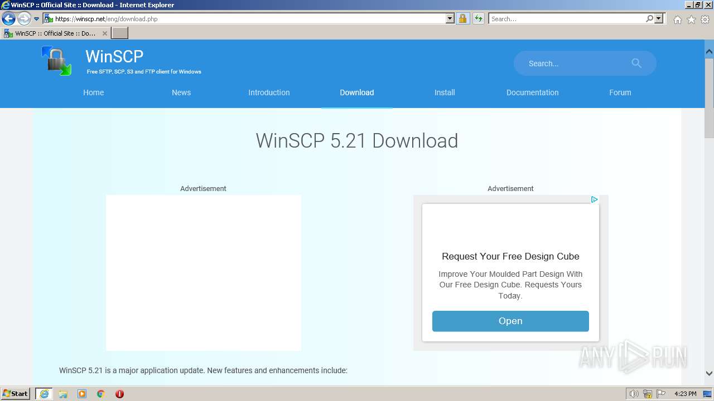Click the security lock icon in address bar

pyautogui.click(x=462, y=19)
